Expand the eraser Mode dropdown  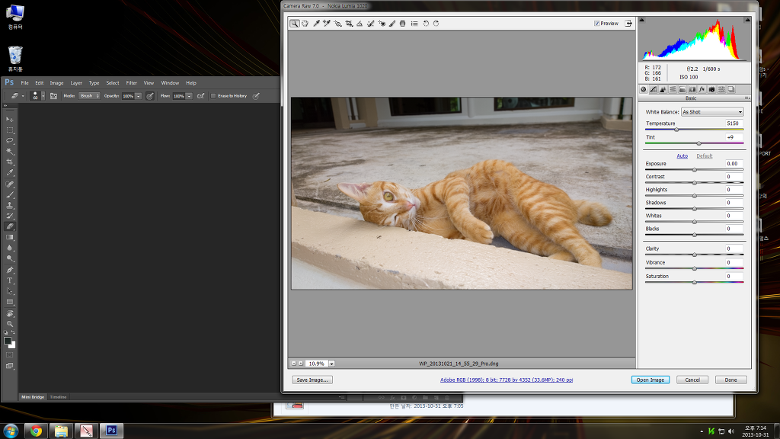(x=89, y=96)
